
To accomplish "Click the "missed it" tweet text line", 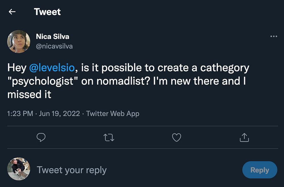I will [29, 94].
